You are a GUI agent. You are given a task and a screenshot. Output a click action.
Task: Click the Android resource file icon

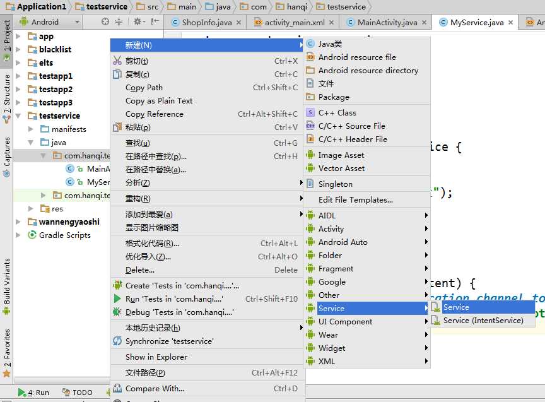tap(310, 57)
